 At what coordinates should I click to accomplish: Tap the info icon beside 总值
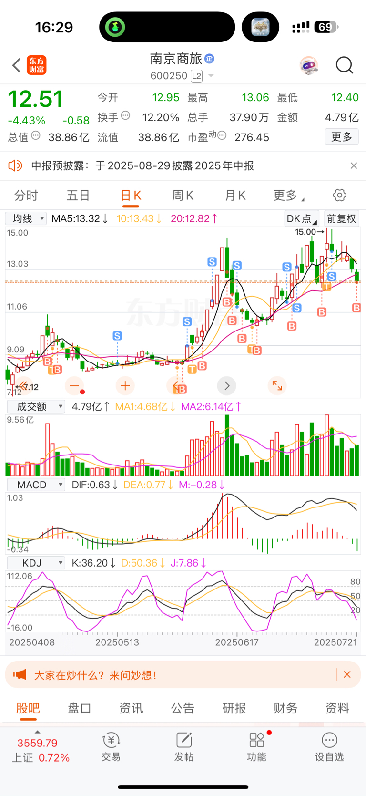(36, 136)
